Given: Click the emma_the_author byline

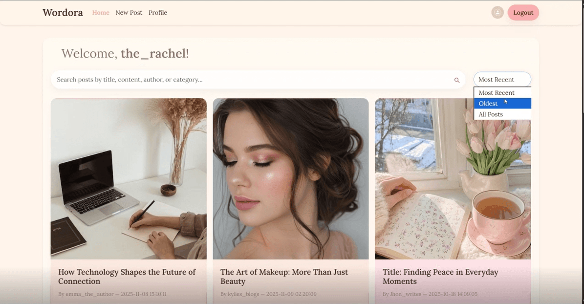Looking at the screenshot, I should [112, 294].
